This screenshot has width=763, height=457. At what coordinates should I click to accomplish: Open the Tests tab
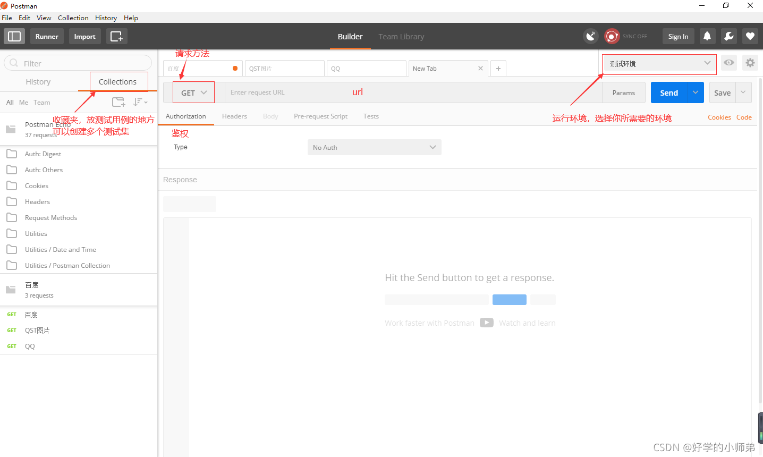tap(371, 116)
